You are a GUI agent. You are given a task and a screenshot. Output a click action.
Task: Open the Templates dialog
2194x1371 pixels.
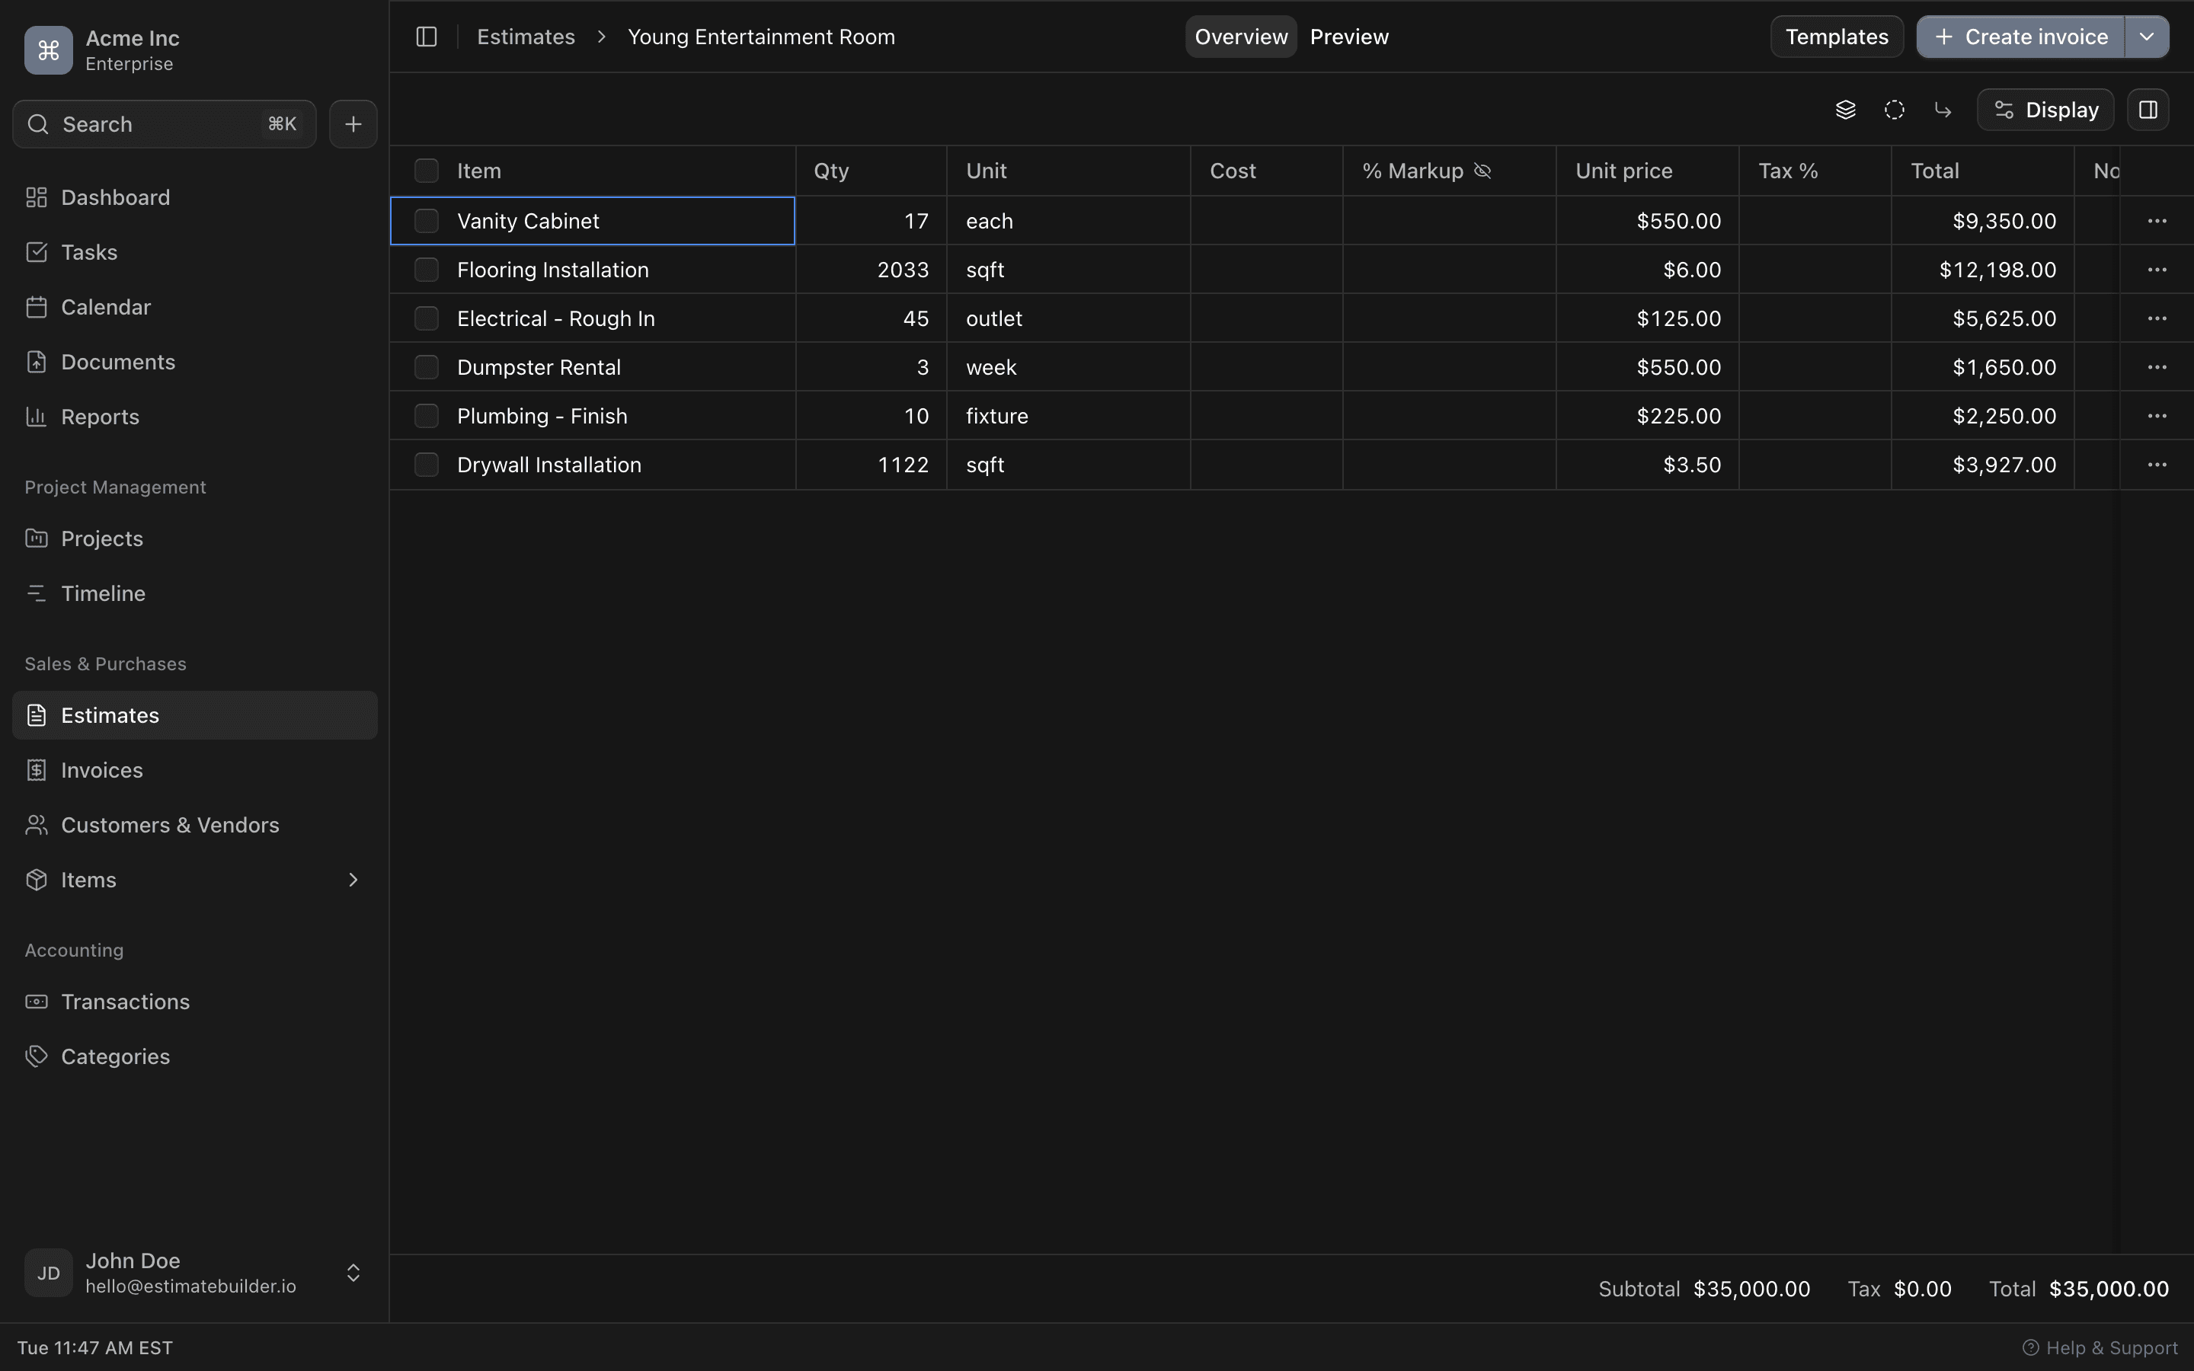click(1836, 37)
